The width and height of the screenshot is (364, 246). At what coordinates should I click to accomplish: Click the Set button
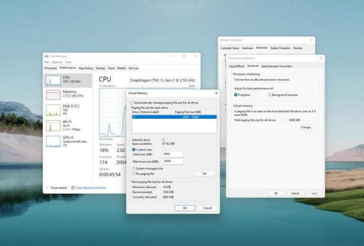coord(204,173)
